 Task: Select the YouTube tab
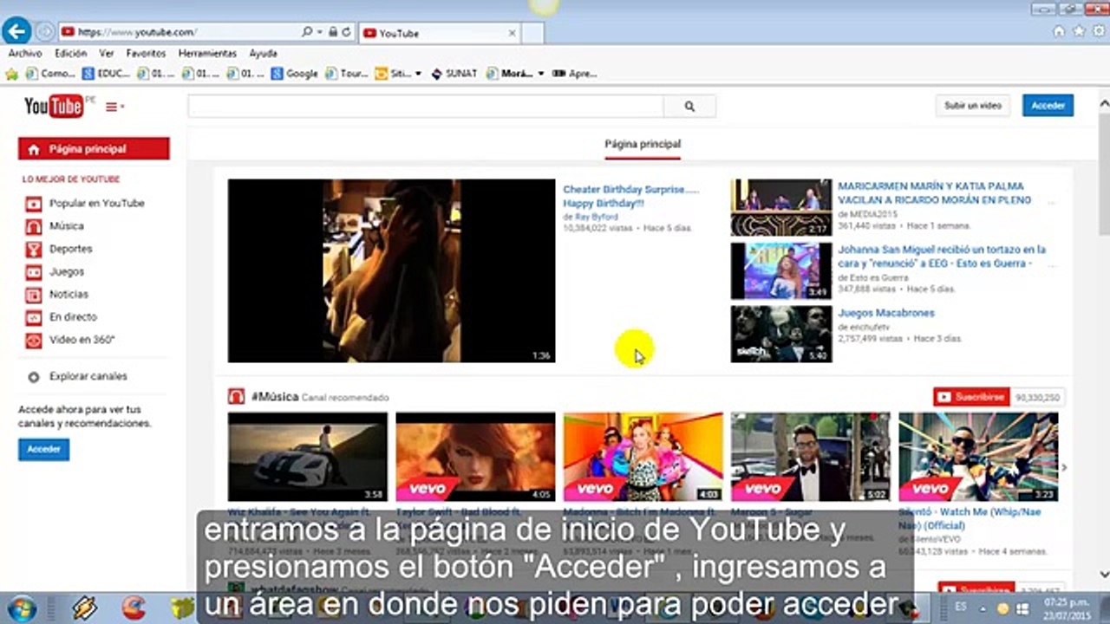439,33
